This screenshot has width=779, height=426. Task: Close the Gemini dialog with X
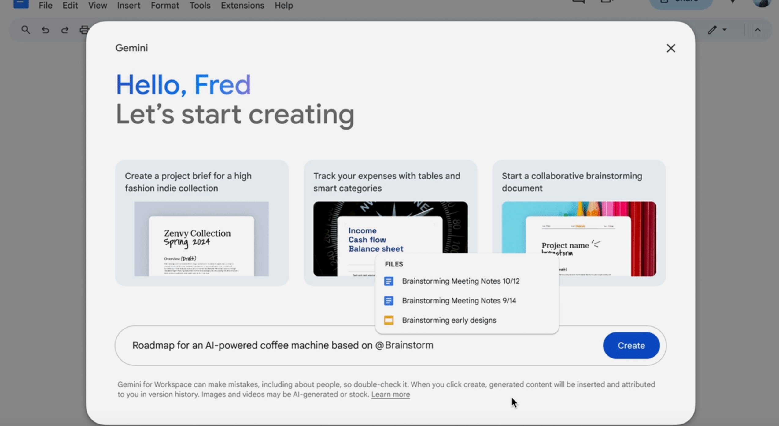pyautogui.click(x=671, y=48)
